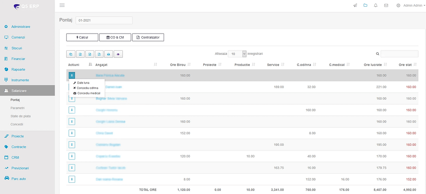The width and height of the screenshot is (426, 194).
Task: Open notifications bell icon
Action: point(376,5)
